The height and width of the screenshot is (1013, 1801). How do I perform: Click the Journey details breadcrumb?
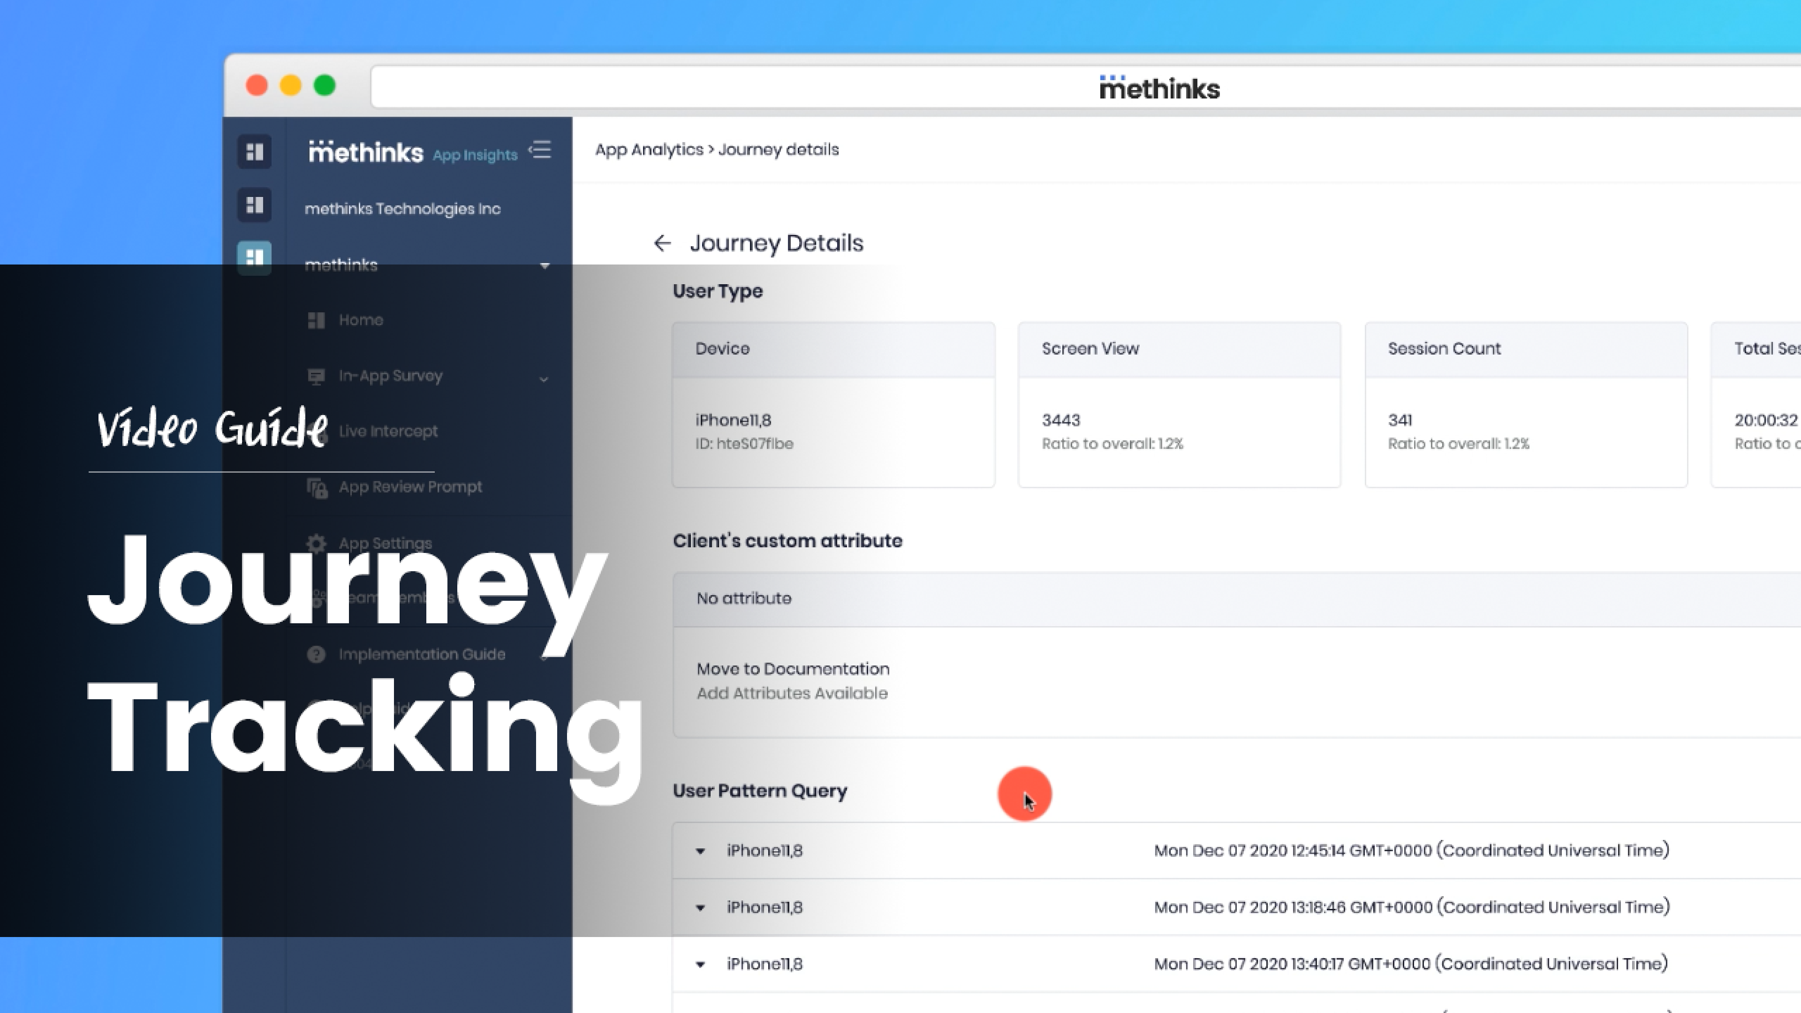click(778, 150)
